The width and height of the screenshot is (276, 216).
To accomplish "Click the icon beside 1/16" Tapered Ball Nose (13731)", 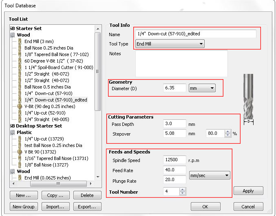I will (20, 158).
